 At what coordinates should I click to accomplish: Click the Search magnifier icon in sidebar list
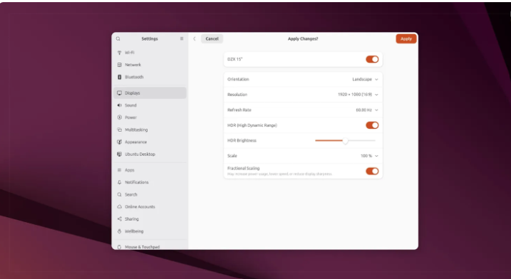[119, 195]
